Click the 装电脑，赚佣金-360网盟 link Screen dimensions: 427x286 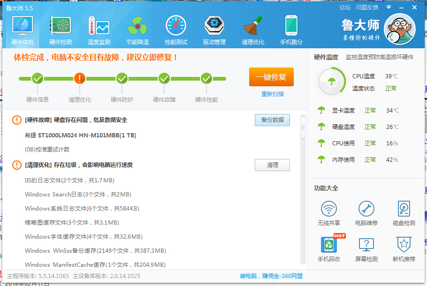(x=271, y=276)
